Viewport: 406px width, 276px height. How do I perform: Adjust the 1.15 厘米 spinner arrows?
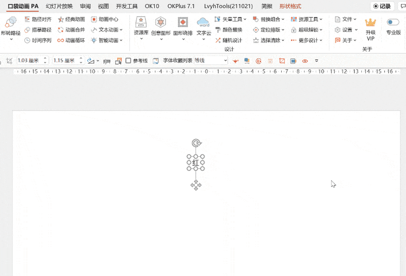click(81, 60)
